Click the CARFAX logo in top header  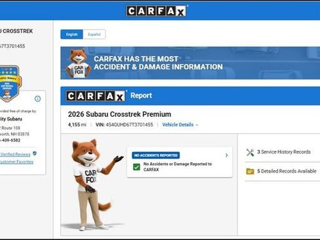(x=157, y=10)
